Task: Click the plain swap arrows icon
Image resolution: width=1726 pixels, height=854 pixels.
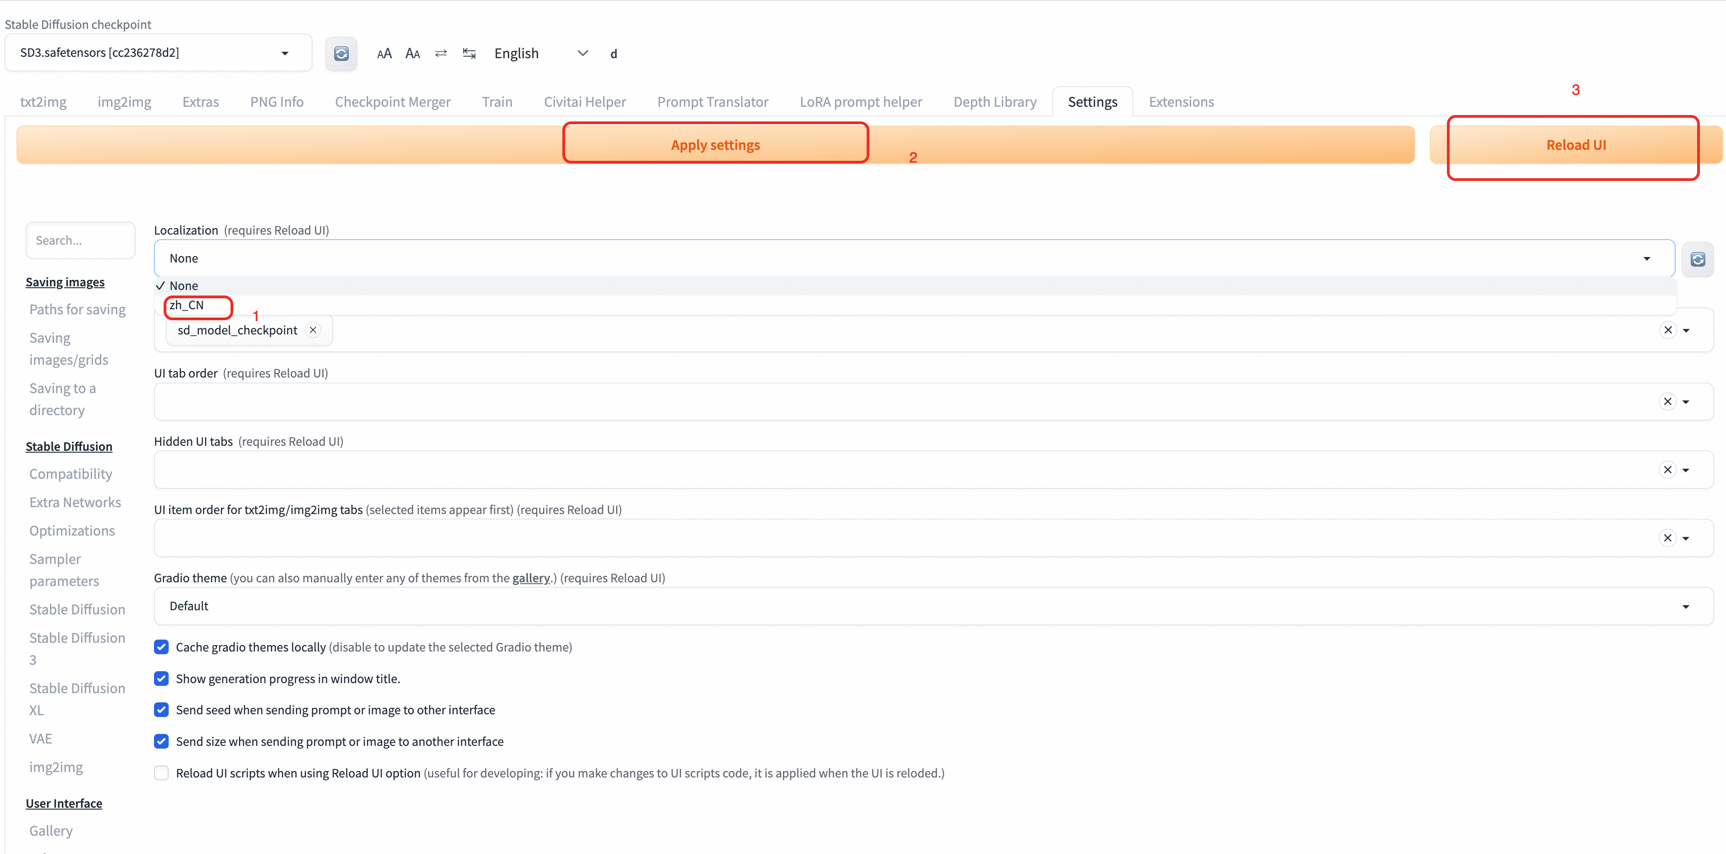Action: coord(441,53)
